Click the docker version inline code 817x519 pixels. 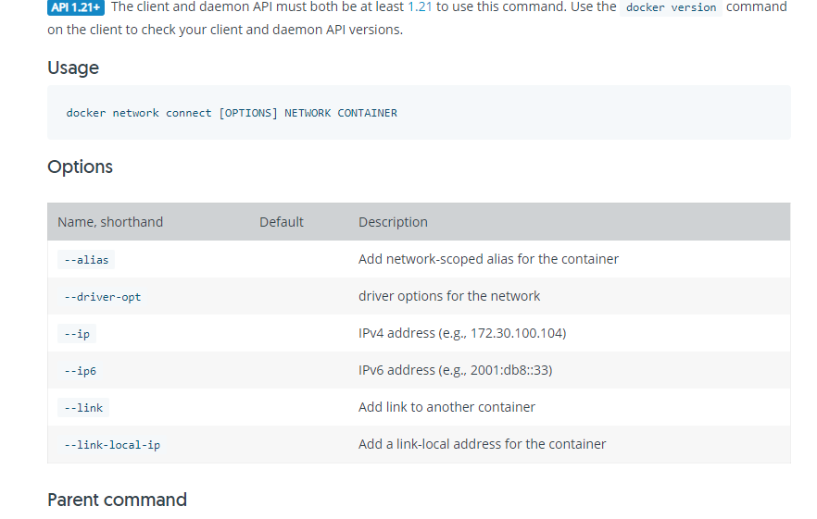671,7
